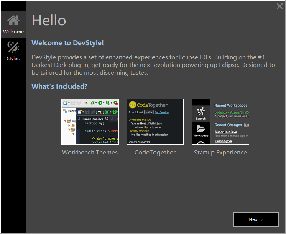Open the Startup Experience thumbnail
Screen dimensions: 286x234
[220, 122]
